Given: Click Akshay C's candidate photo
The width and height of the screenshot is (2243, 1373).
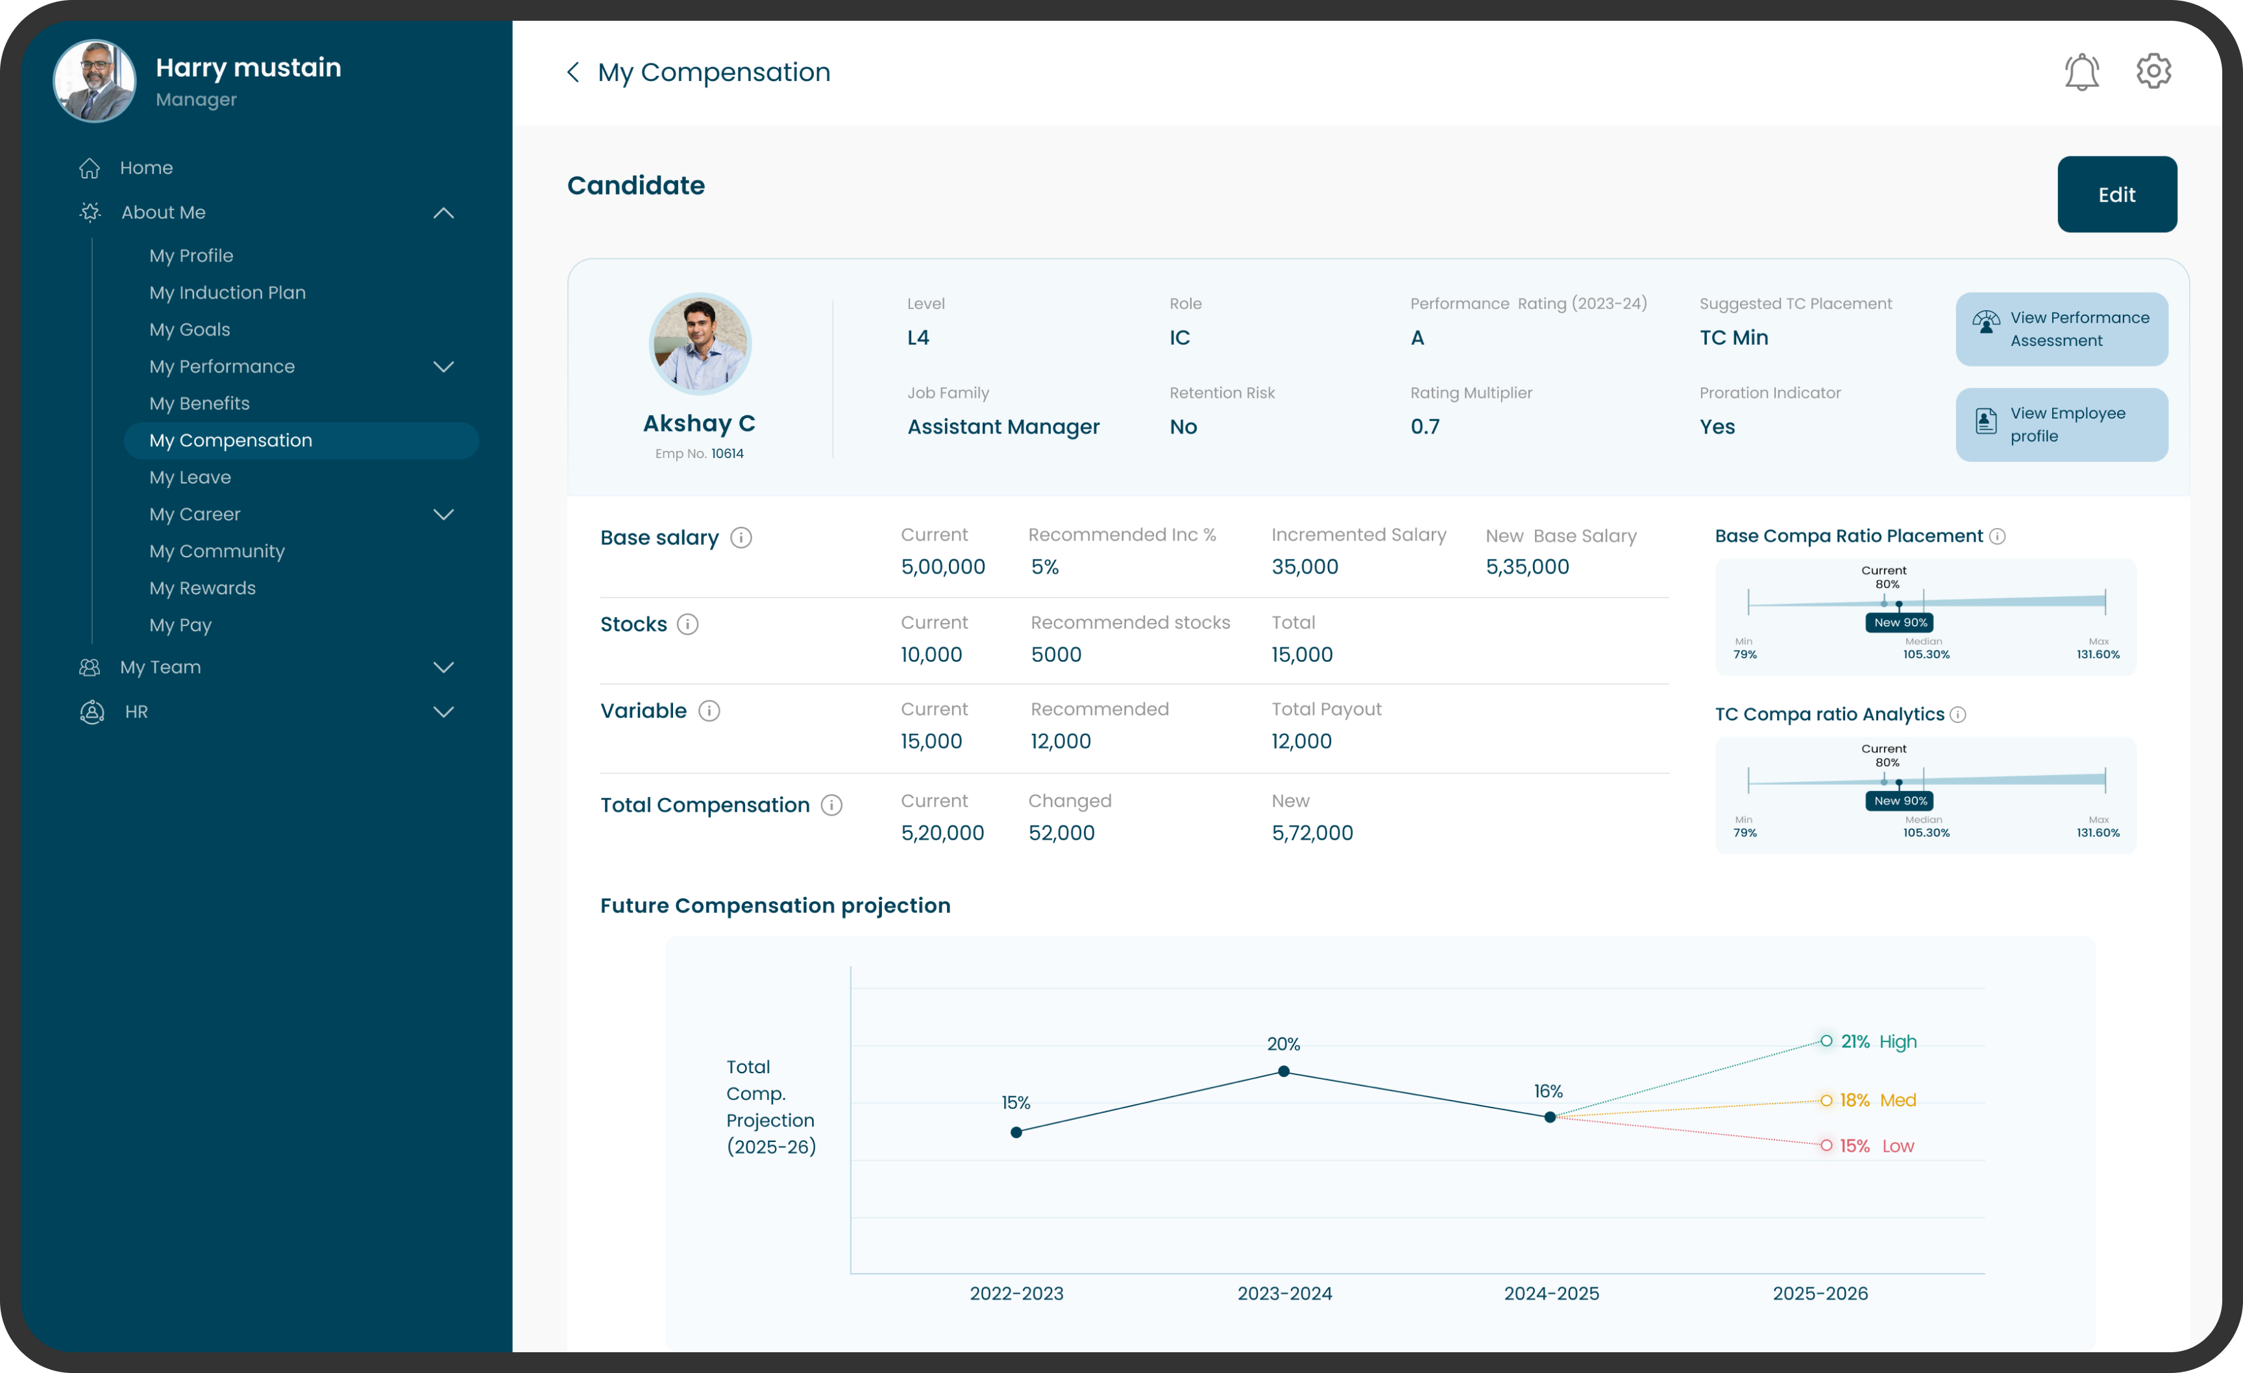Looking at the screenshot, I should click(699, 344).
